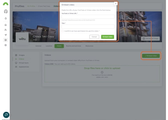The width and height of the screenshot is (168, 120).
Task: Open the Resources tab
Action: [x=89, y=46]
